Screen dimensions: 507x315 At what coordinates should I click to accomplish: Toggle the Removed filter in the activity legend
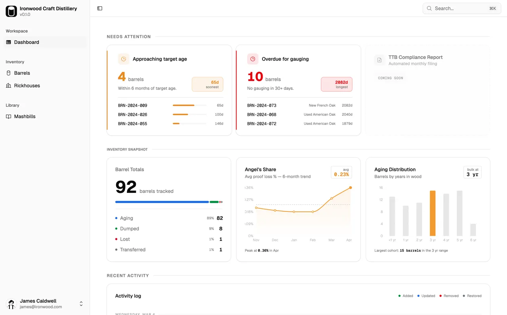coord(449,296)
